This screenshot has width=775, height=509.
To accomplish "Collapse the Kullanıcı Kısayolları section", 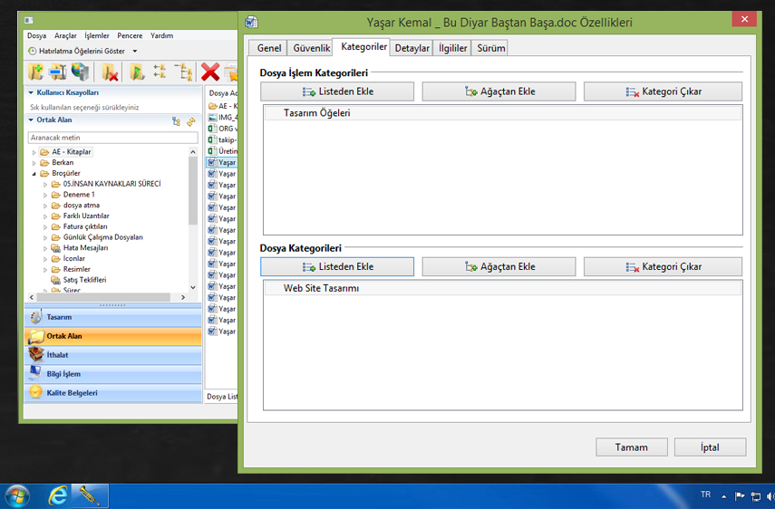I will pos(31,92).
